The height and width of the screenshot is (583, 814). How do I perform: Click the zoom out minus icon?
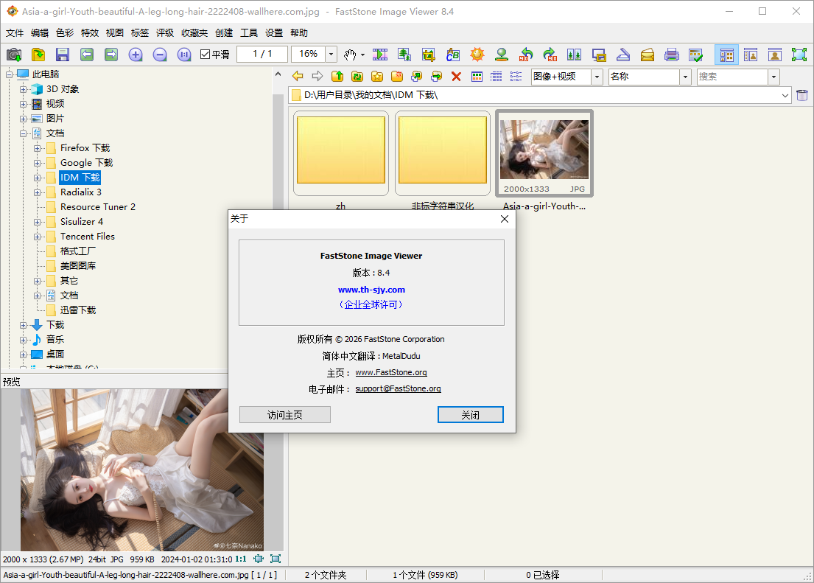point(160,55)
